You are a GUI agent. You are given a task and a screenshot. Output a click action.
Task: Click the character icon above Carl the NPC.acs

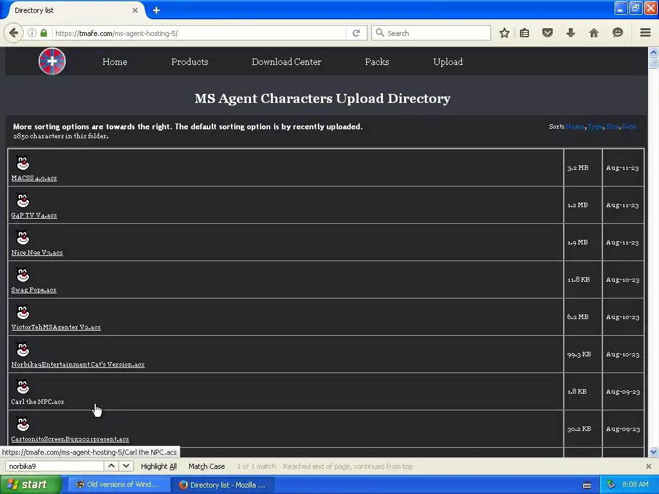point(23,387)
